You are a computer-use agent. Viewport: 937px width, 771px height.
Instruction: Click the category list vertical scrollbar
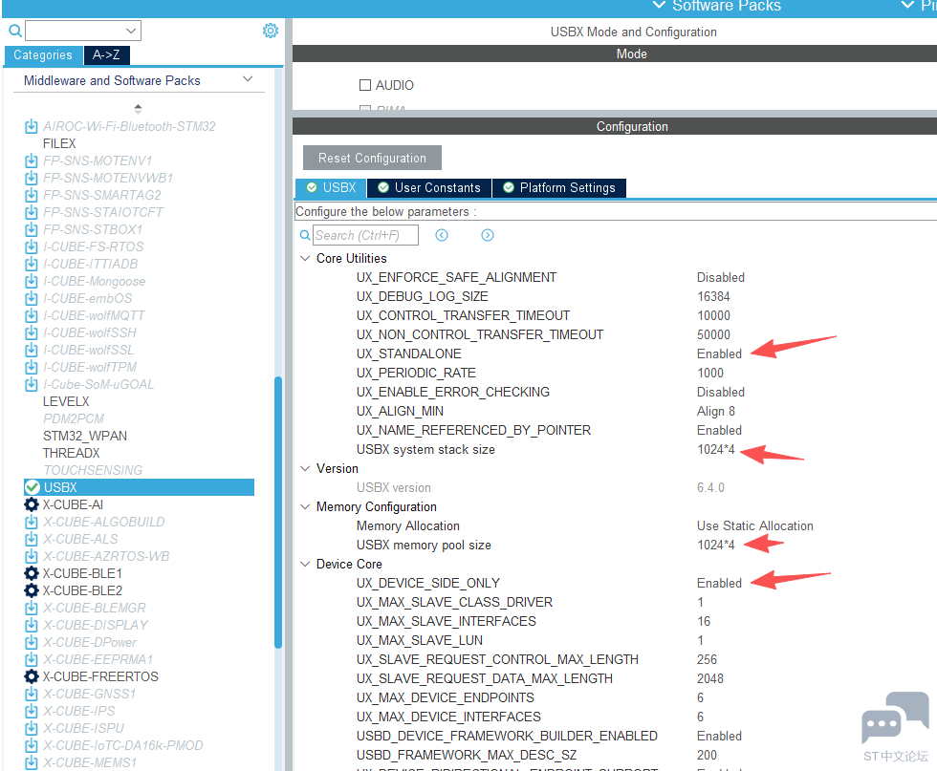click(278, 512)
